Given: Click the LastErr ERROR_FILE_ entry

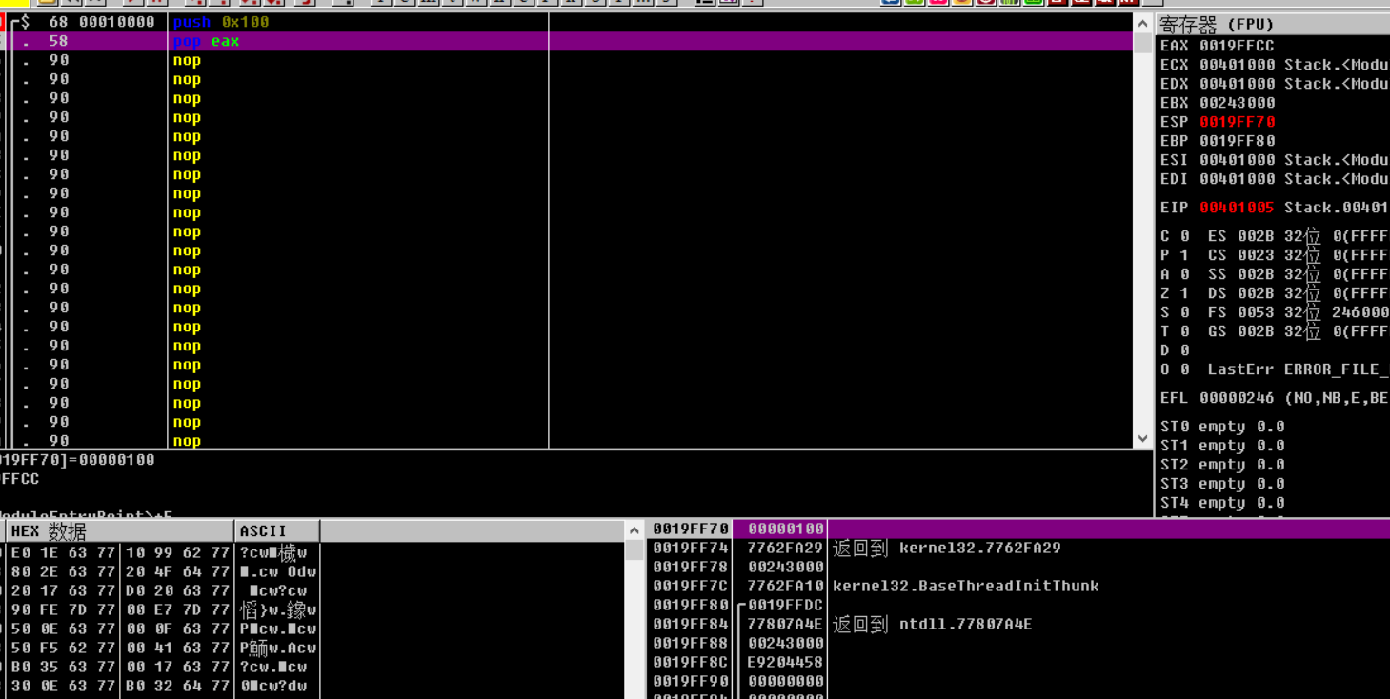Looking at the screenshot, I should pyautogui.click(x=1298, y=369).
